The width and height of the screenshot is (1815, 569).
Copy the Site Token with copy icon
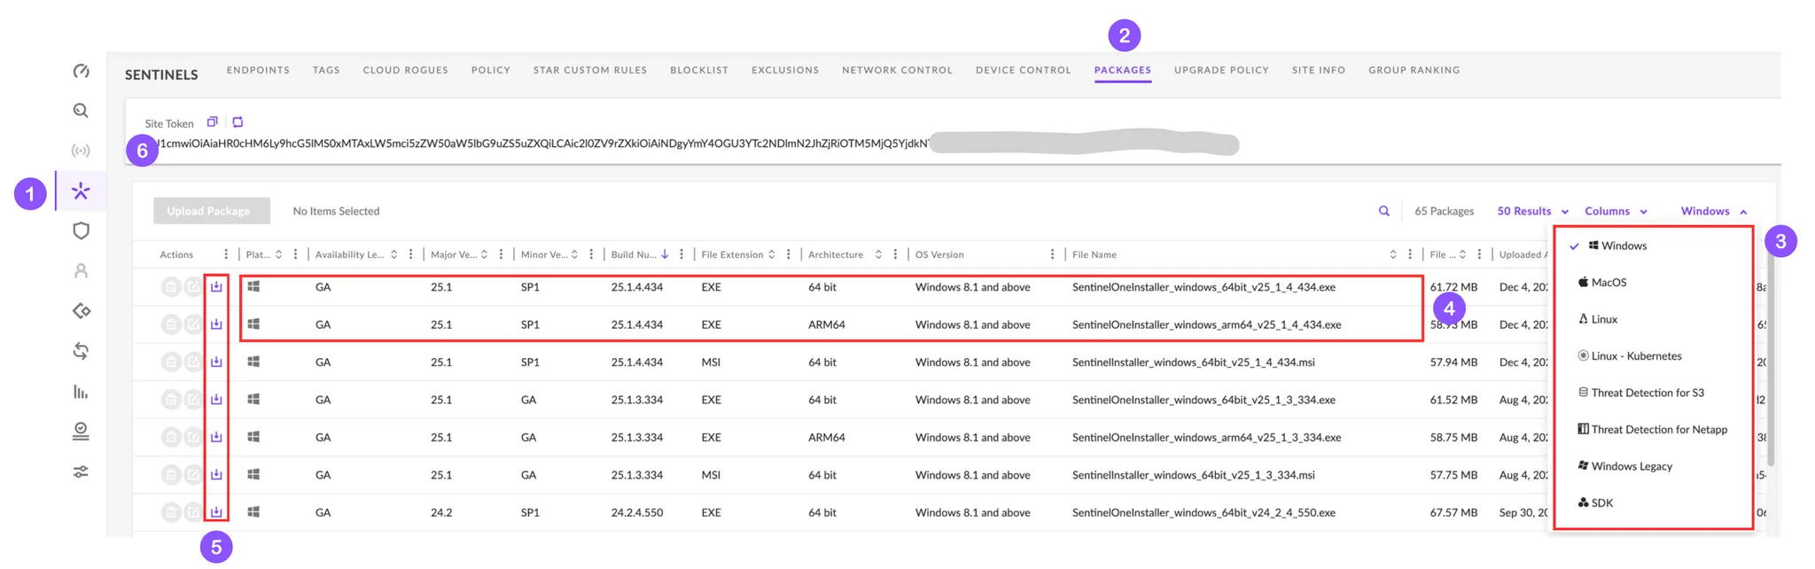coord(212,122)
